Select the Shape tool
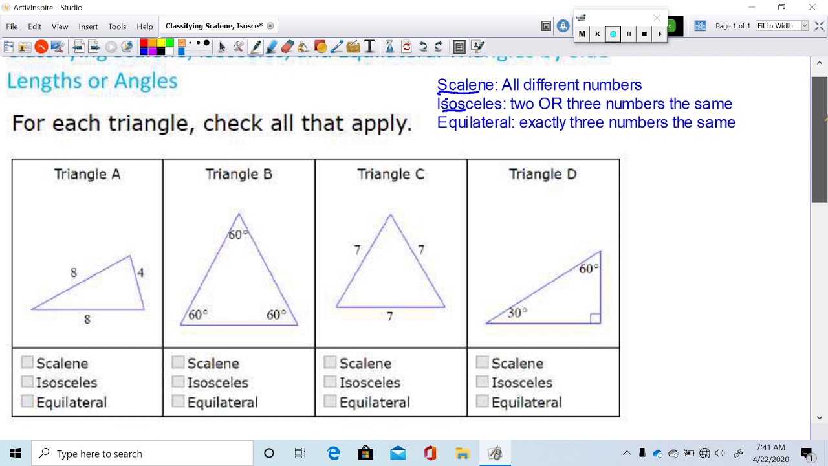The width and height of the screenshot is (828, 466). [320, 47]
